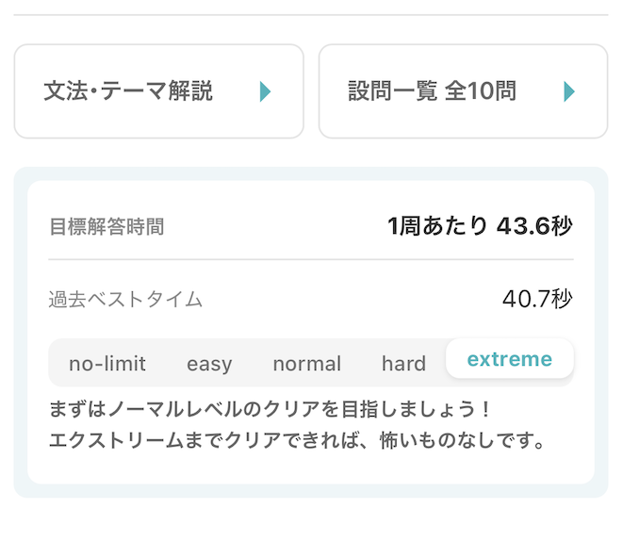This screenshot has width=639, height=541.
Task: Click the horizontal separator at the top of the page
Action: (x=311, y=15)
